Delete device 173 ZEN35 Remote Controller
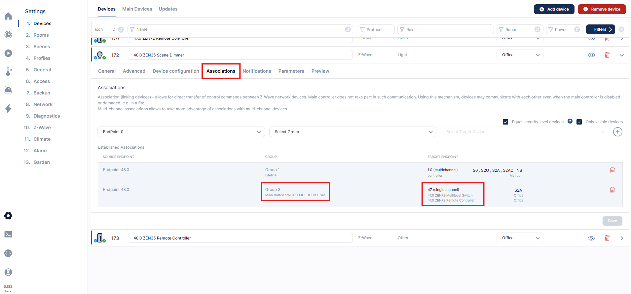Screen dimensions: 631x294 click(607, 238)
